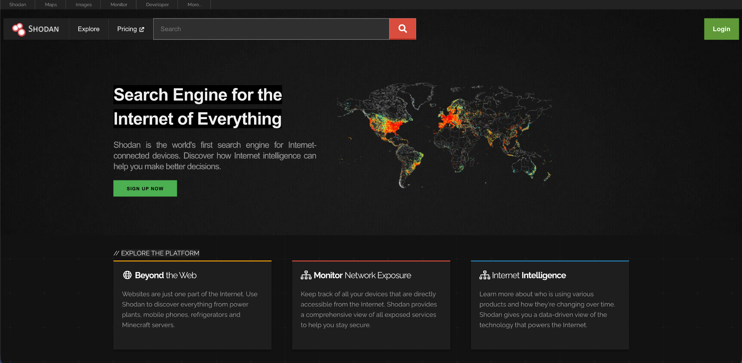Open the More... dropdown in top bar

[195, 5]
